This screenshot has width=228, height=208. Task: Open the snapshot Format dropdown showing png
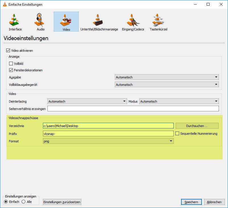(x=108, y=141)
